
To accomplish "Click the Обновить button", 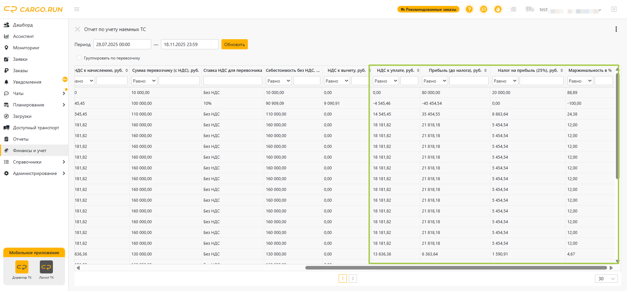I will click(x=234, y=44).
